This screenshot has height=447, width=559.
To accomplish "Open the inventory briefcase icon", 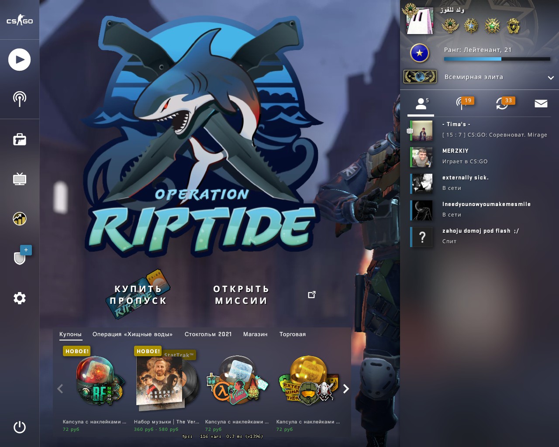I will 20,139.
